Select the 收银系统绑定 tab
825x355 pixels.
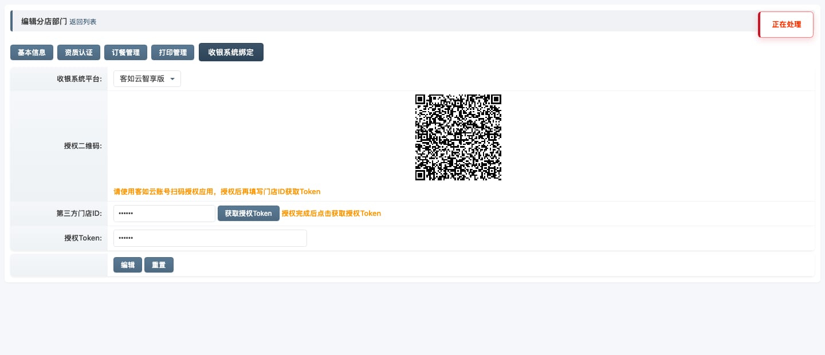click(x=231, y=52)
